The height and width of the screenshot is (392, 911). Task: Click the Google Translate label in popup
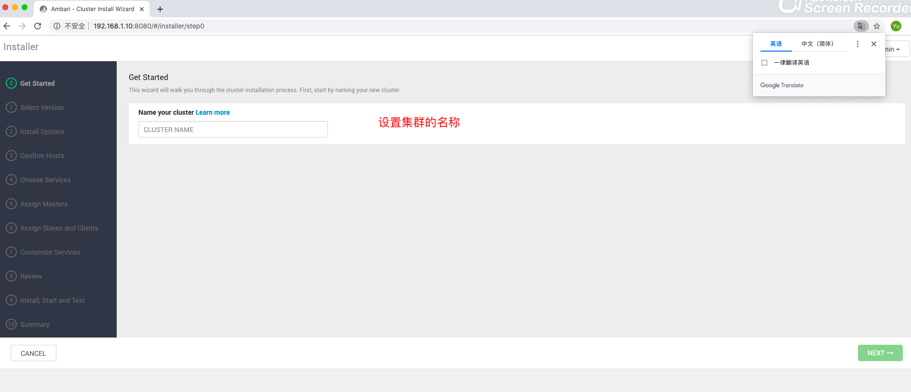coord(782,85)
